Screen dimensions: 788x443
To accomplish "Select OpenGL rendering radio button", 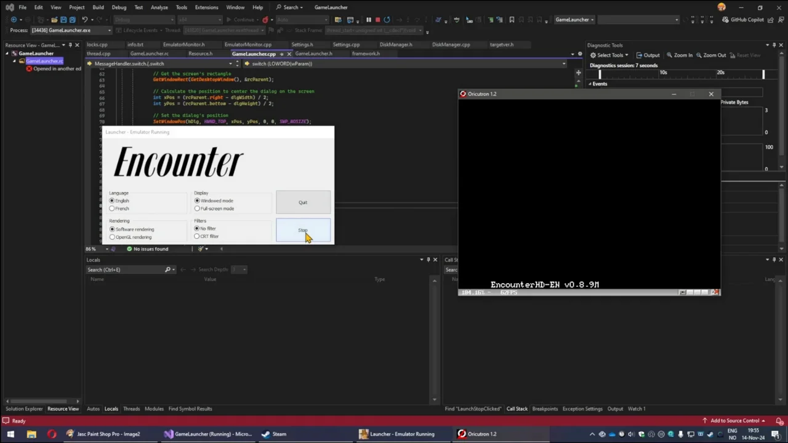I will pyautogui.click(x=112, y=237).
